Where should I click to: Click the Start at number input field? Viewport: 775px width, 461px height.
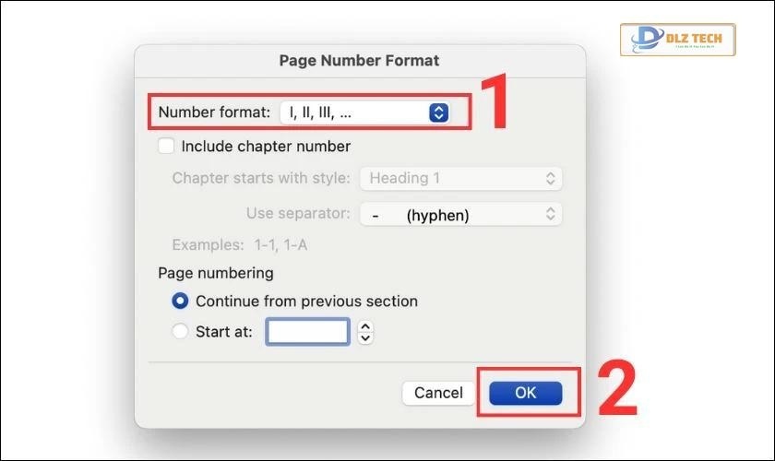[307, 332]
